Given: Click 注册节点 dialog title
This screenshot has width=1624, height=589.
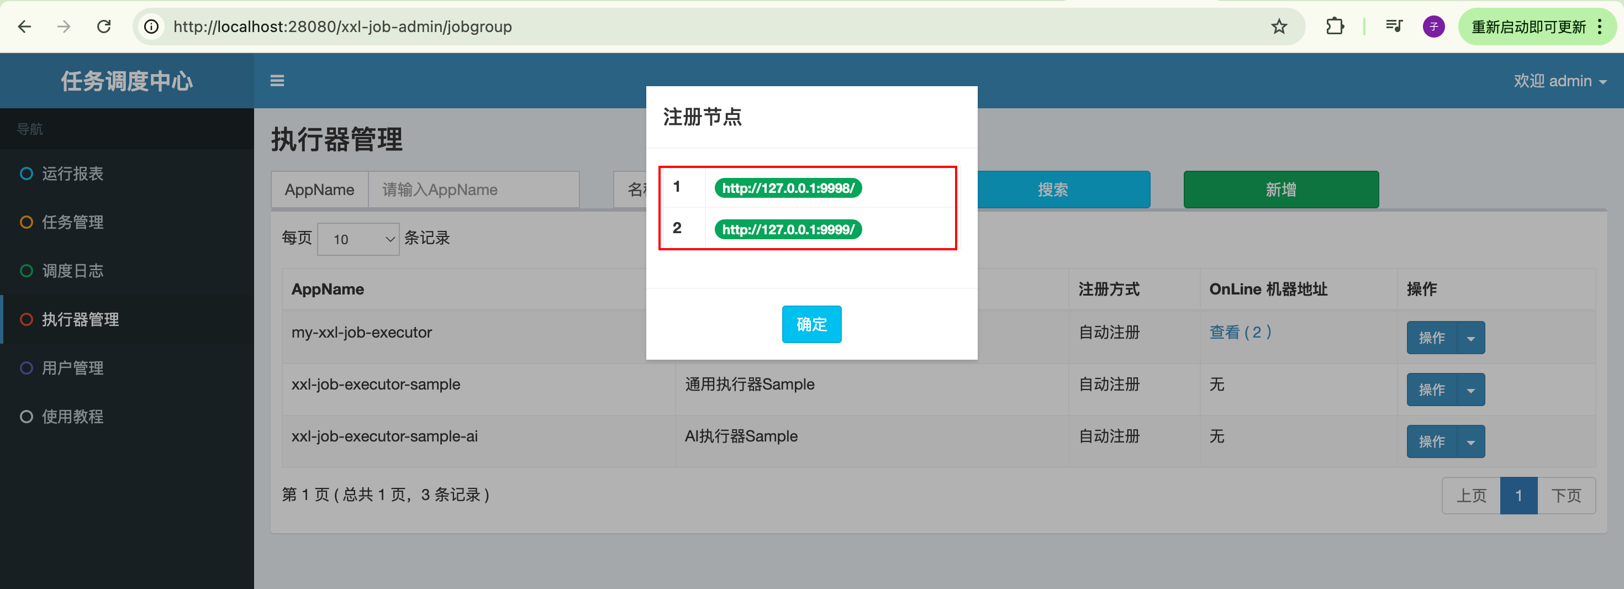Looking at the screenshot, I should pos(702,117).
